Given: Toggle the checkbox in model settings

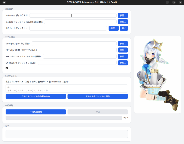Looking at the screenshot, I should (7, 68).
